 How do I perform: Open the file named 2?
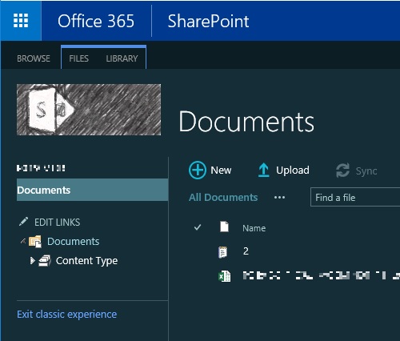(246, 251)
